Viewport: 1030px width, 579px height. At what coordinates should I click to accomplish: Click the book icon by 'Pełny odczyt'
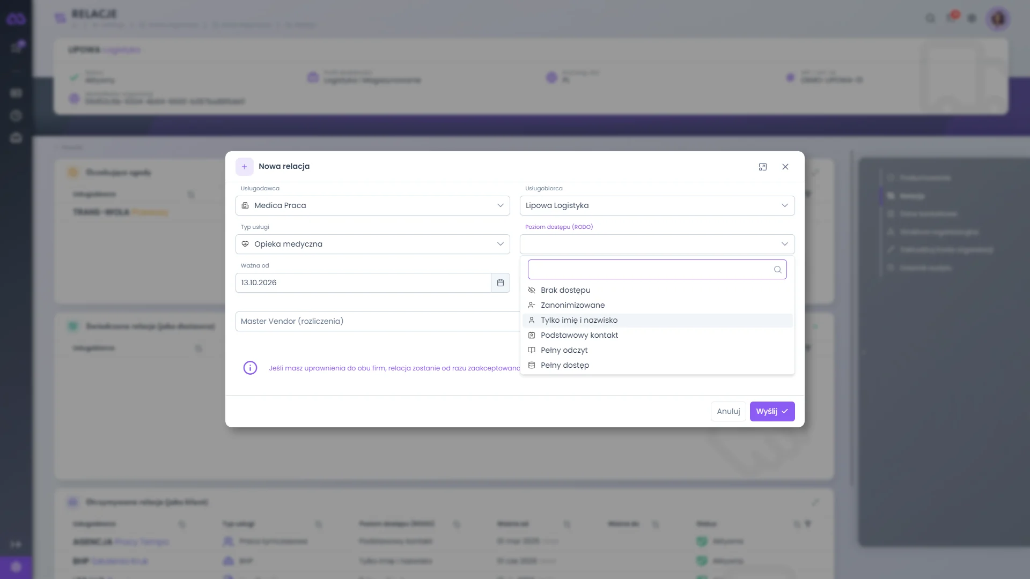coord(532,350)
